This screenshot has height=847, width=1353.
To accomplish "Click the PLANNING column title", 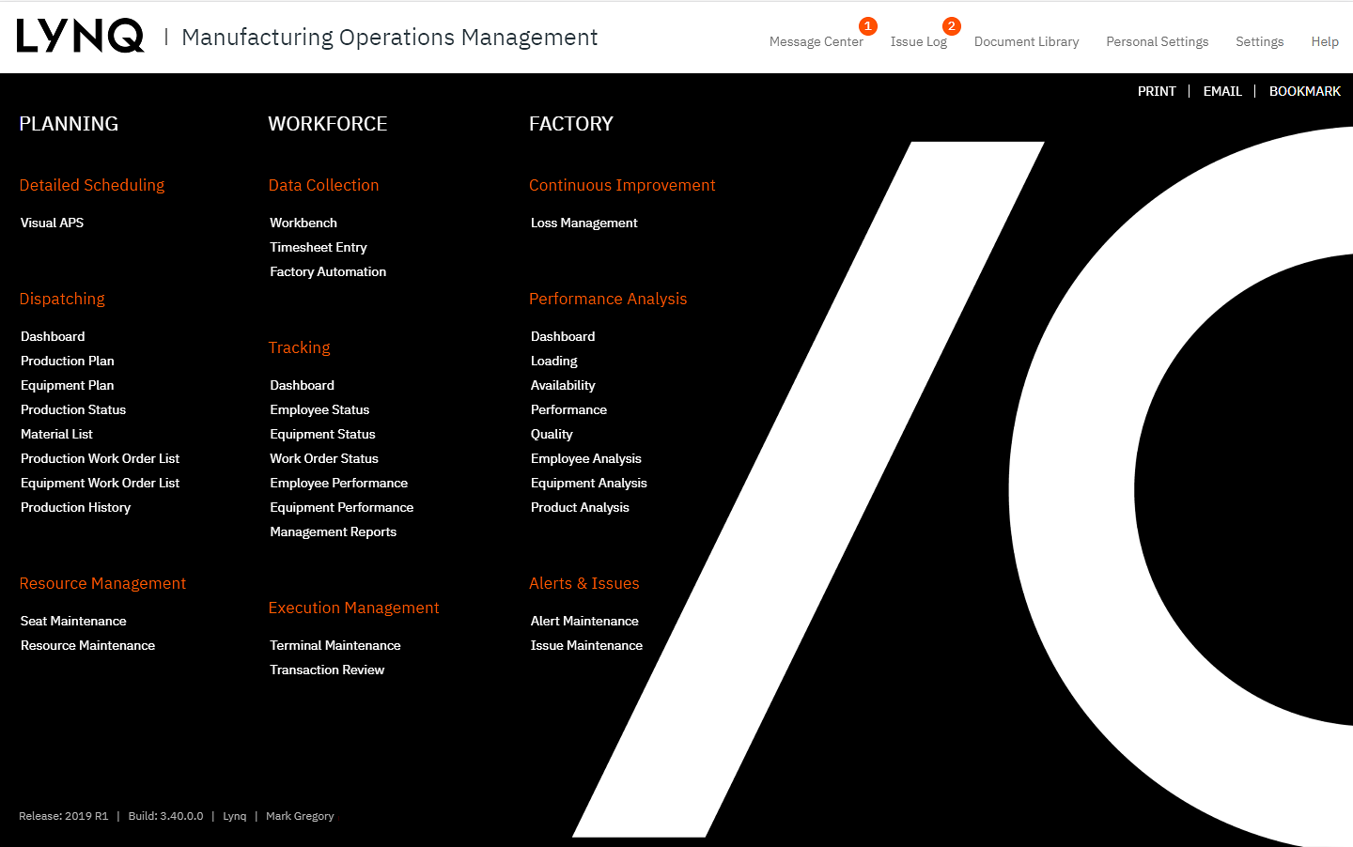I will (69, 124).
